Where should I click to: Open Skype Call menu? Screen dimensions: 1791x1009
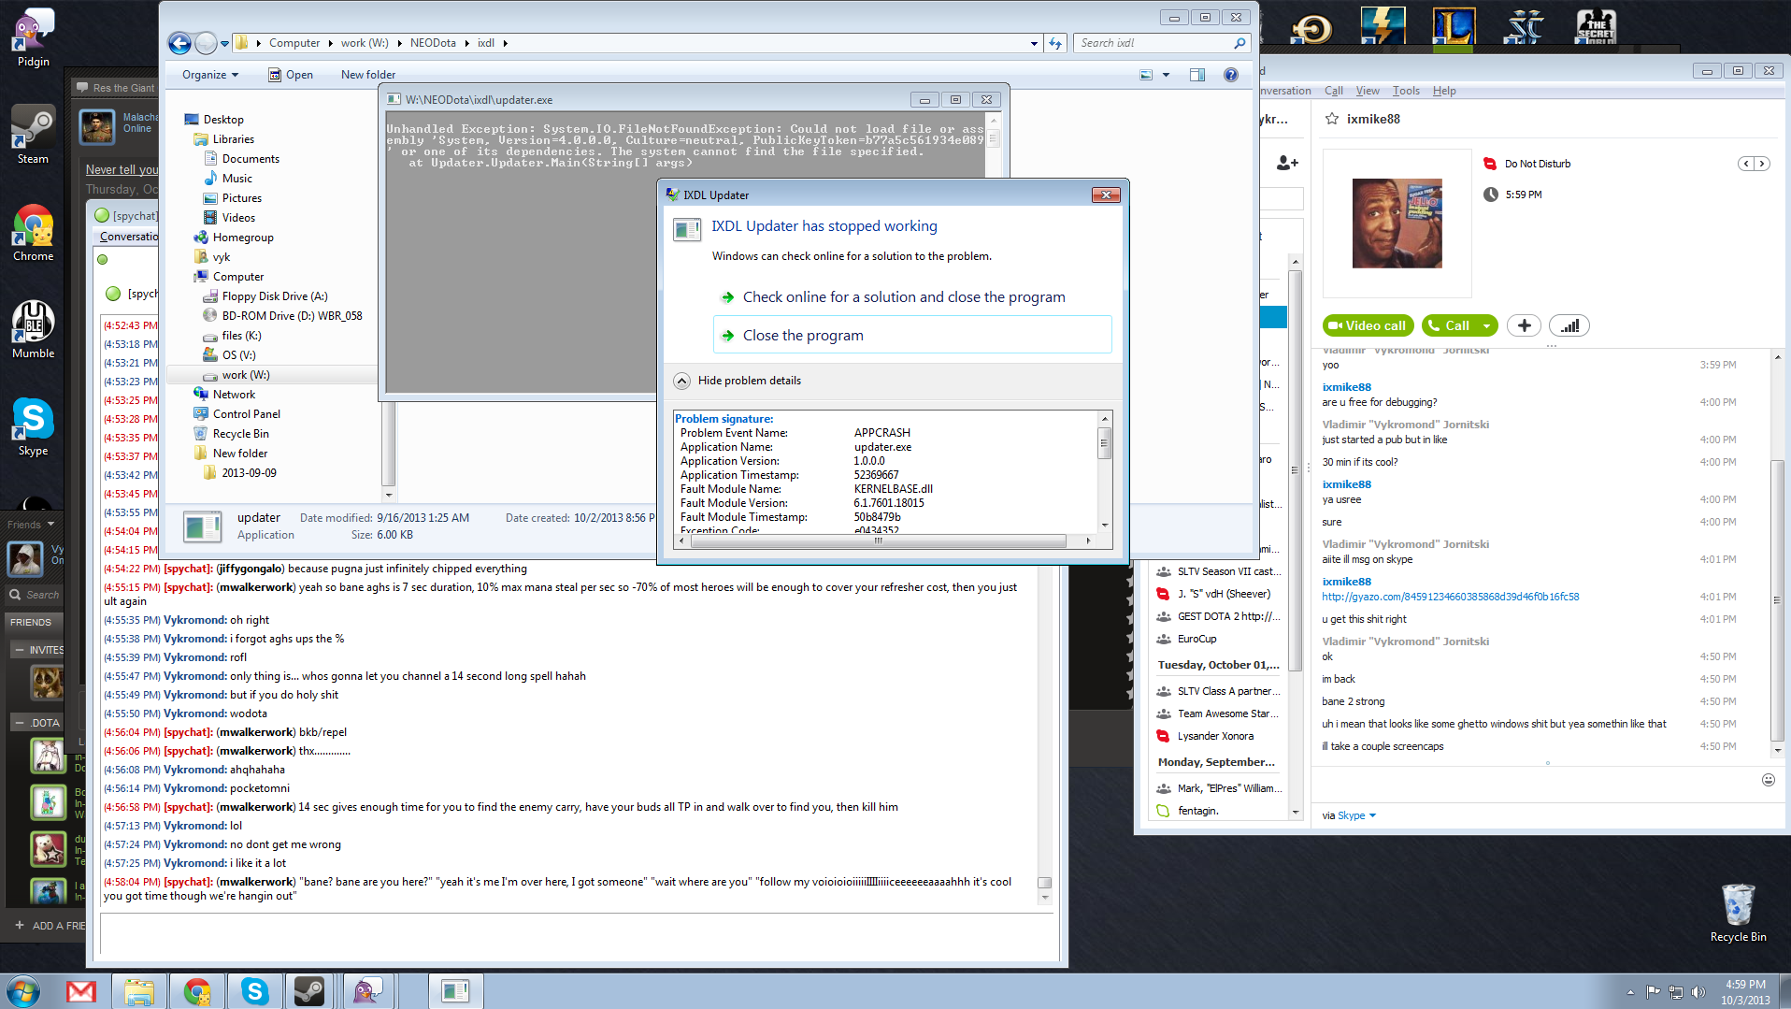1334,91
